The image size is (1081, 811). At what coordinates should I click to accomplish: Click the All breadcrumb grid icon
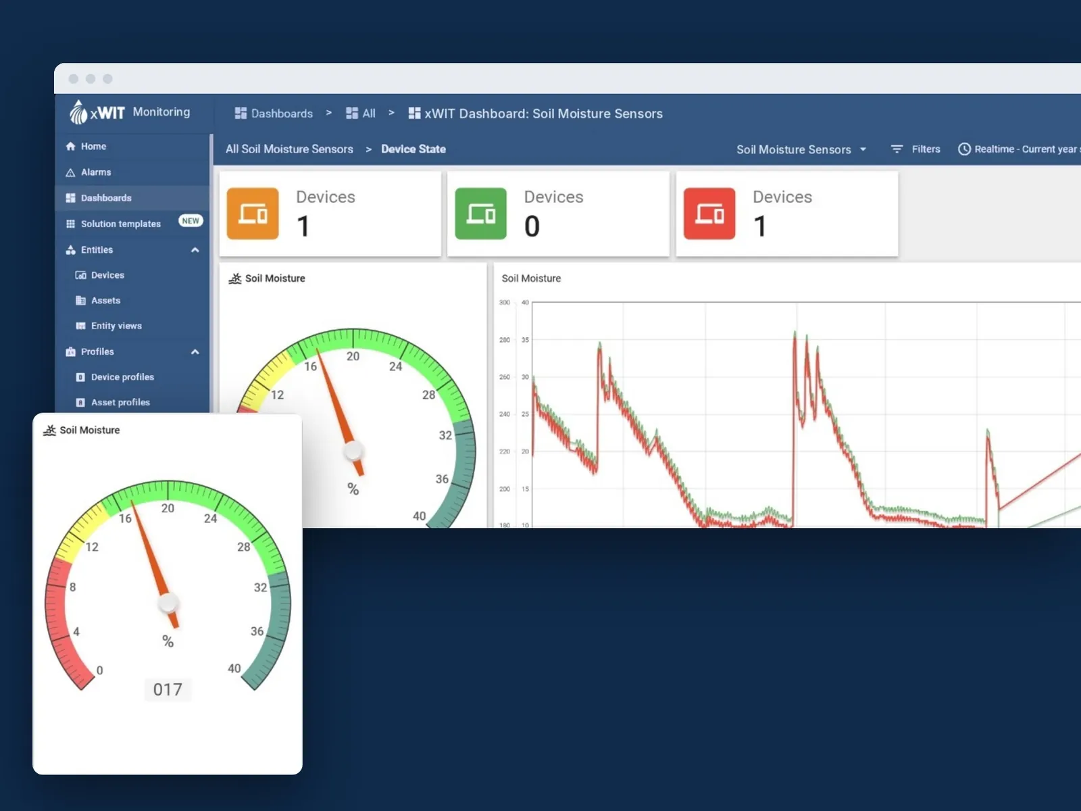(x=352, y=114)
